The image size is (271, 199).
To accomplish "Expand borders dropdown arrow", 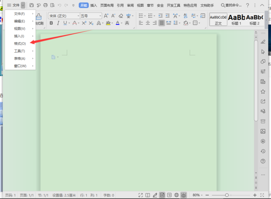I will tap(199, 23).
